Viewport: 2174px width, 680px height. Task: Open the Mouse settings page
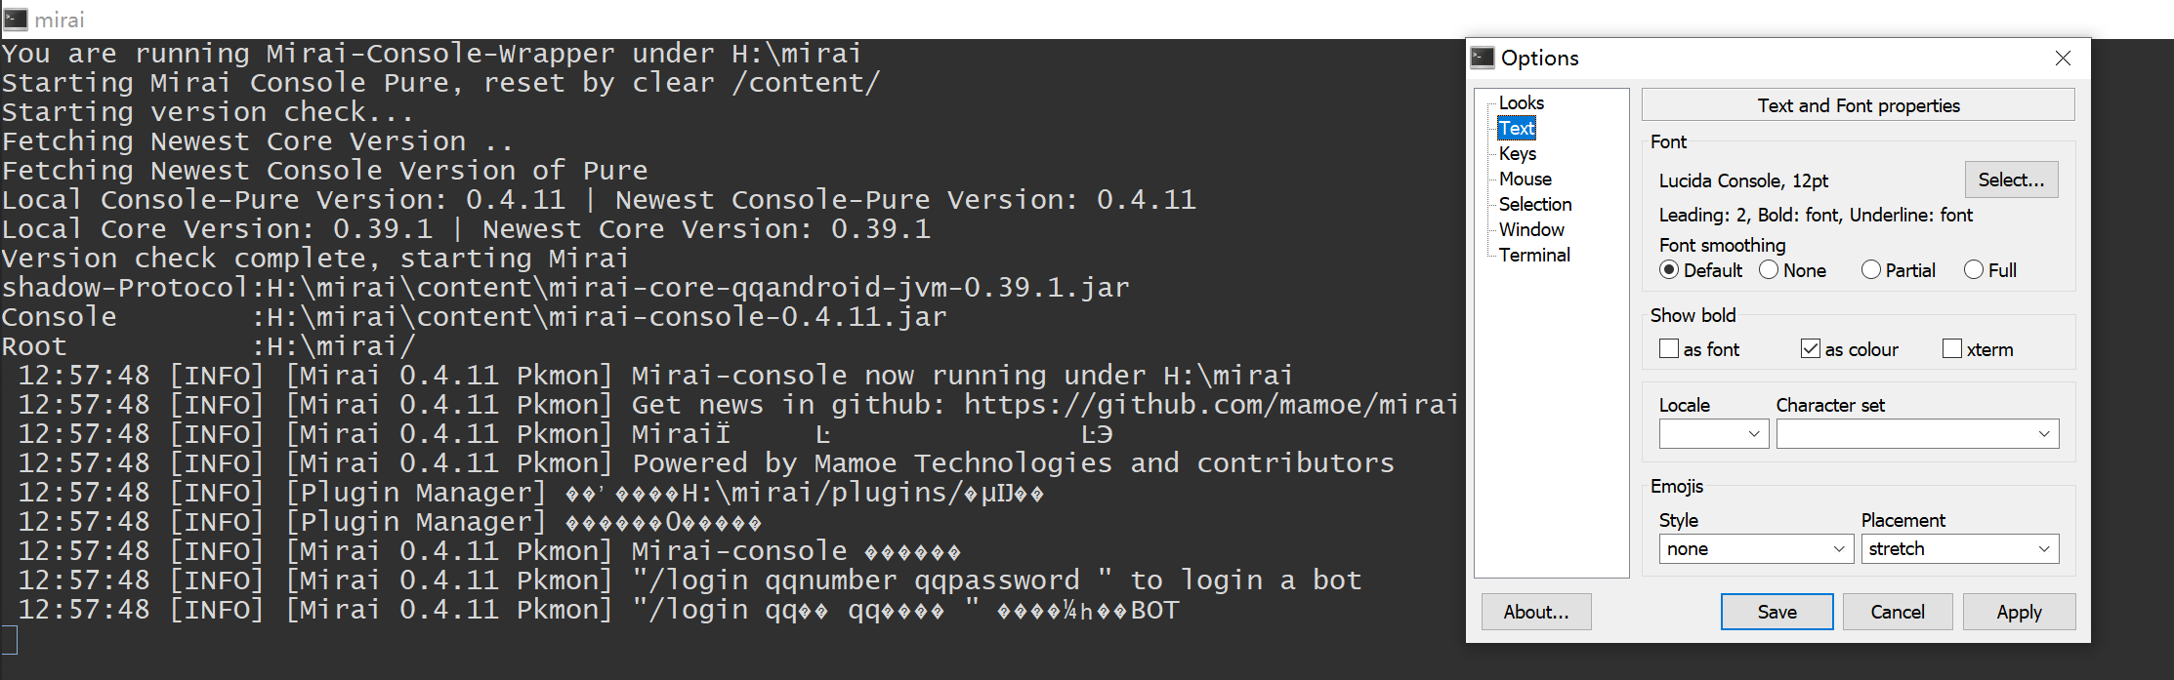tap(1525, 179)
